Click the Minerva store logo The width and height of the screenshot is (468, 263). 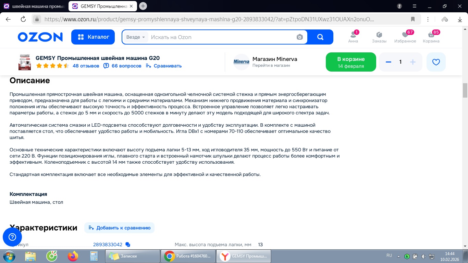point(241,62)
